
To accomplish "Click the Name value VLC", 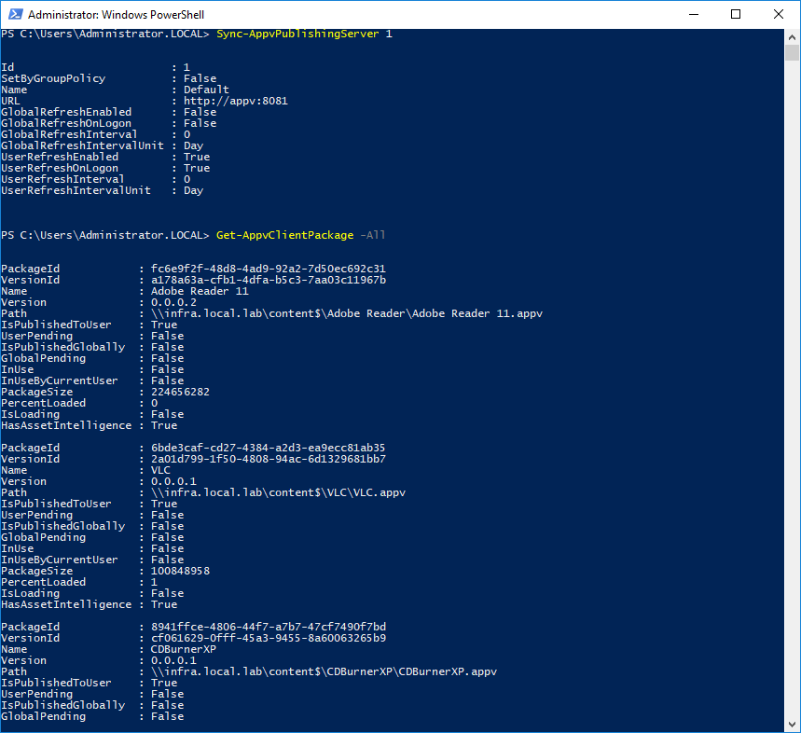I will [160, 470].
